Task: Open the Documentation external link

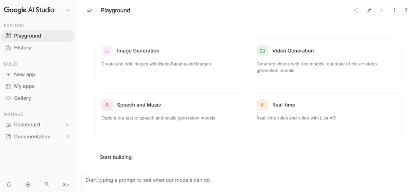Action: [37, 137]
